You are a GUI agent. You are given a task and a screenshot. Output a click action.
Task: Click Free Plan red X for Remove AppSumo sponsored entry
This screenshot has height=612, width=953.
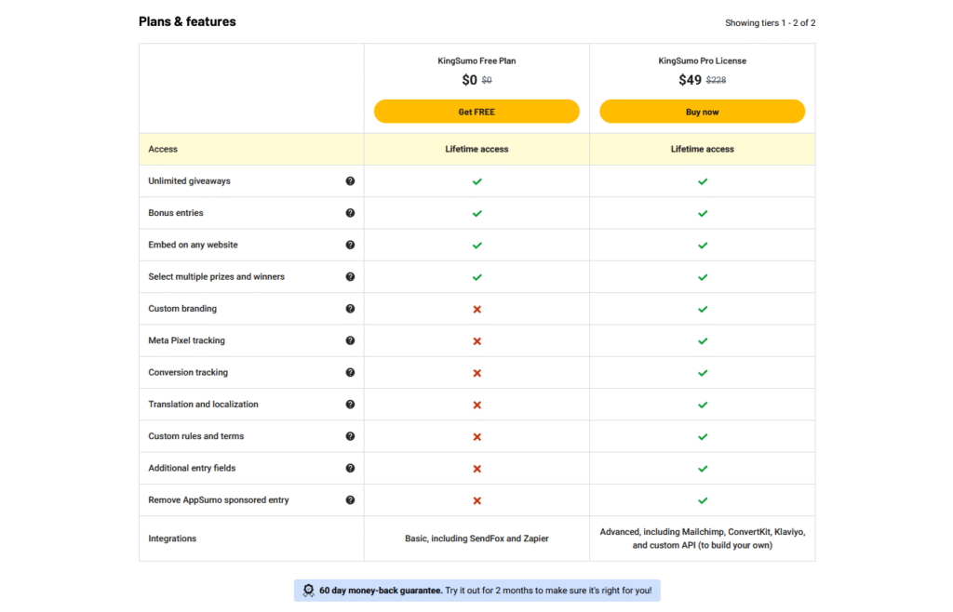[477, 501]
